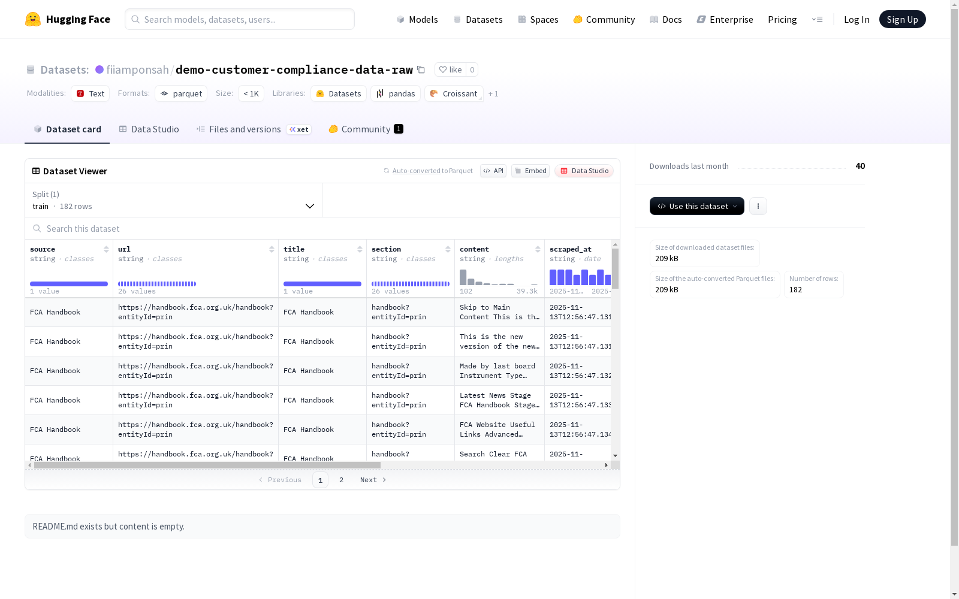Screen dimensions: 959x599
Task: Open the fiiamponsah profile link
Action: [x=137, y=69]
